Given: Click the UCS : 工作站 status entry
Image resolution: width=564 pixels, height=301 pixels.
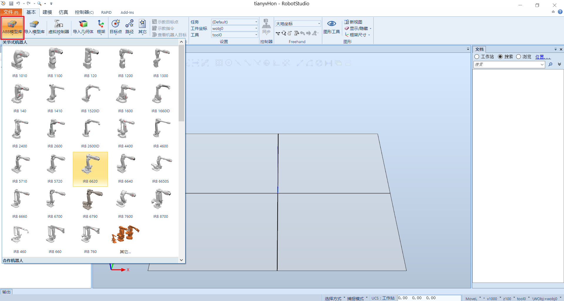Looking at the screenshot, I should click(x=383, y=298).
